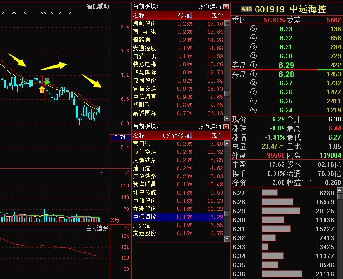Click lower list 现价 column header
Screen dimensions: 343x279
[217, 135]
